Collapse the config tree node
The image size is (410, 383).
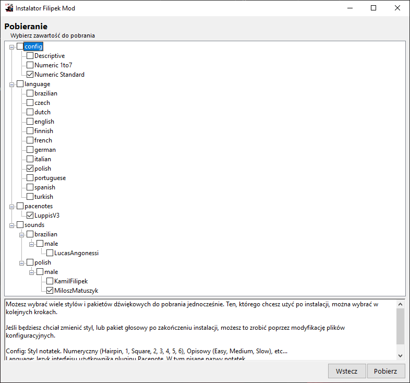pyautogui.click(x=12, y=47)
